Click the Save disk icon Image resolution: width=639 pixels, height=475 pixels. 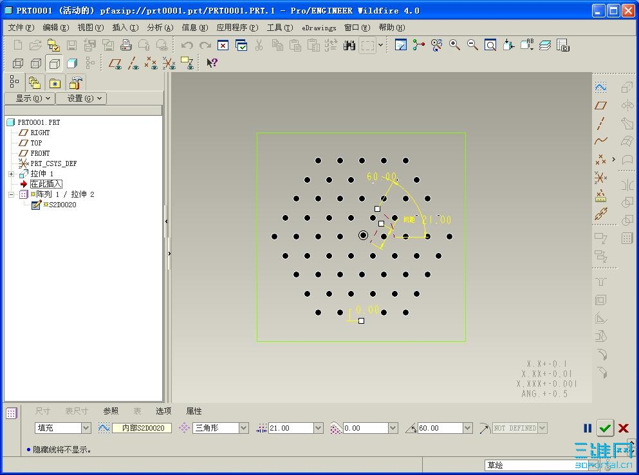point(71,45)
